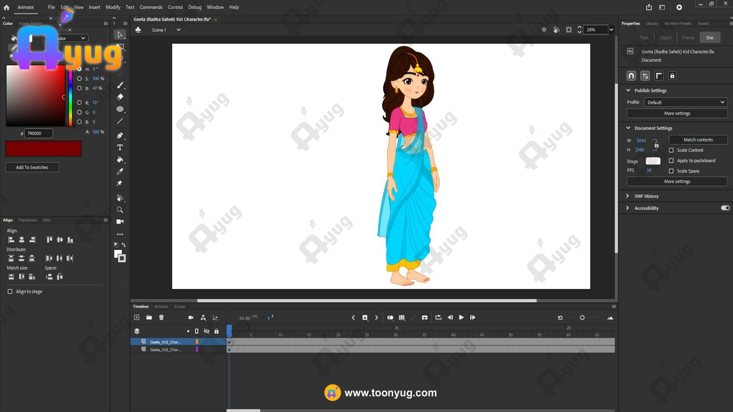Toggle lock all layers icon
The height and width of the screenshot is (412, 733).
pyautogui.click(x=217, y=331)
